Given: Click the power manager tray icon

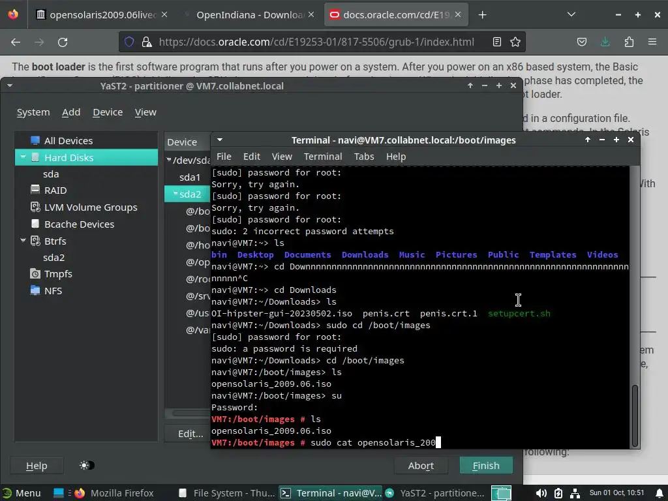Looking at the screenshot, I should click(558, 493).
